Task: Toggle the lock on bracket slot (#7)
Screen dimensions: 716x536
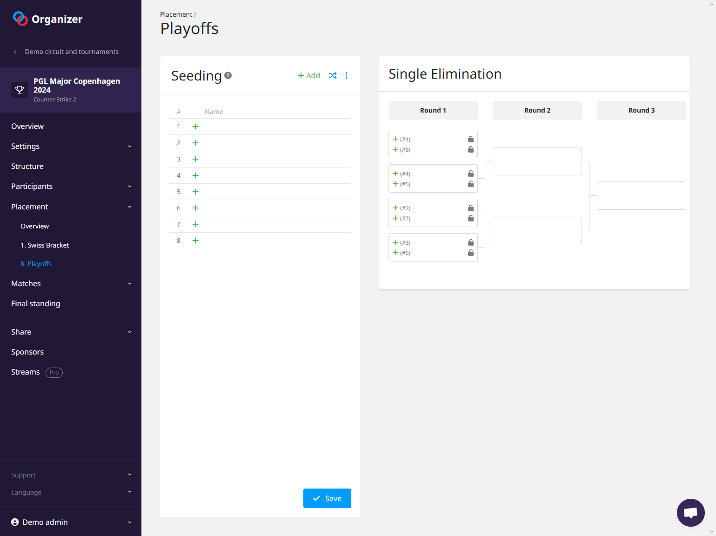Action: (x=470, y=218)
